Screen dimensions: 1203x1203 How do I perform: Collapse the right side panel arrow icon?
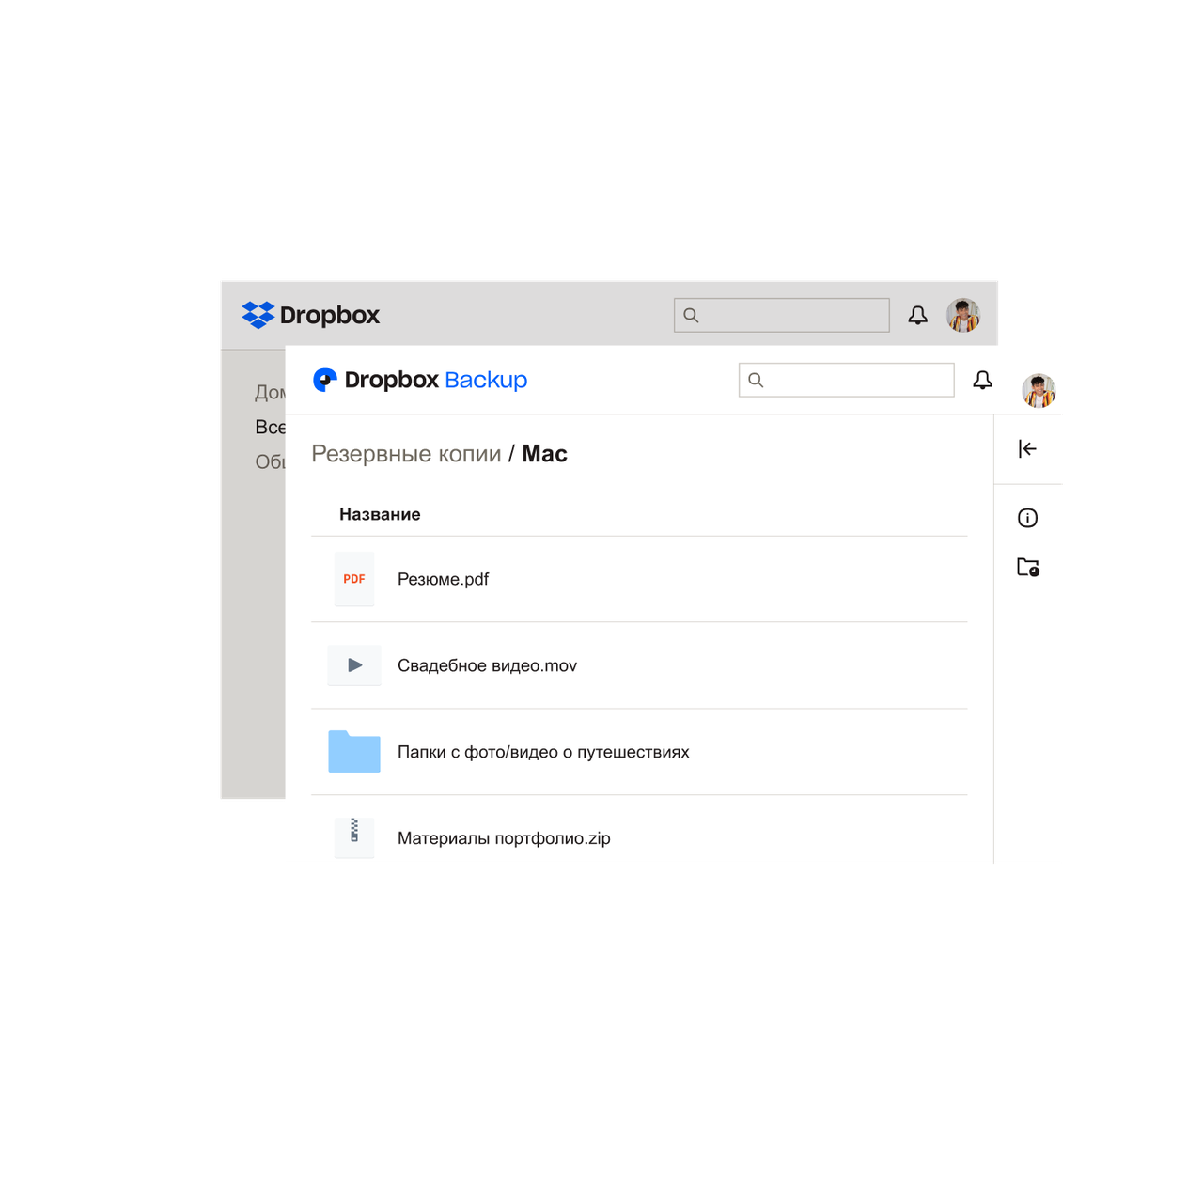click(x=1027, y=449)
